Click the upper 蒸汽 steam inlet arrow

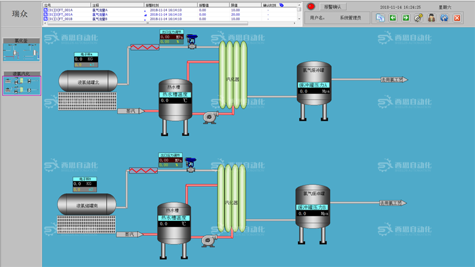click(x=131, y=111)
